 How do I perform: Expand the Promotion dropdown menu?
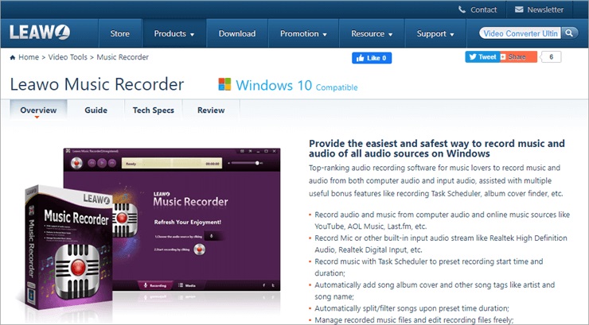303,33
